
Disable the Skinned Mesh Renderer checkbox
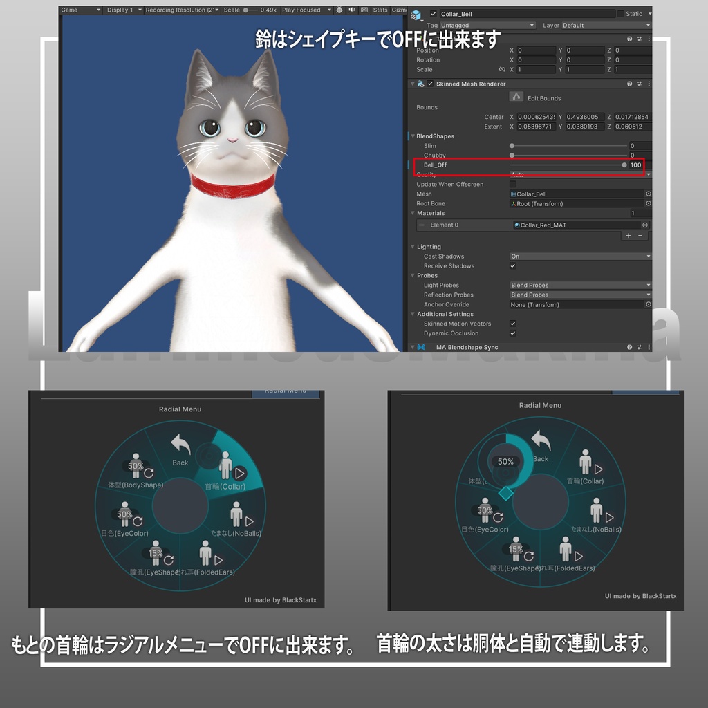430,84
